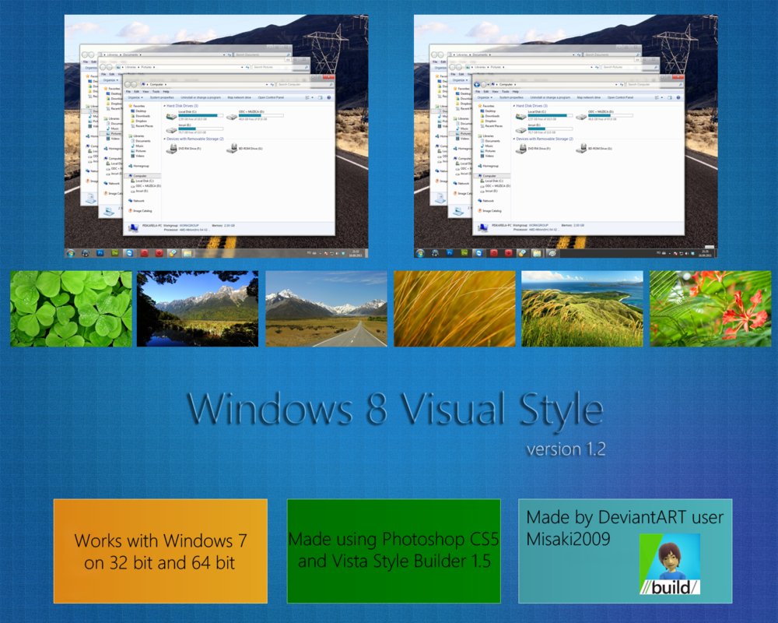
Task: Click Start orb in left preview taskbar
Action: (x=71, y=253)
